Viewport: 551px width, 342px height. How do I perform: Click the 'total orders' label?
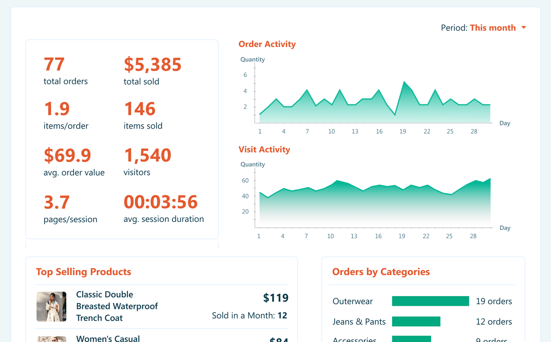click(x=66, y=81)
